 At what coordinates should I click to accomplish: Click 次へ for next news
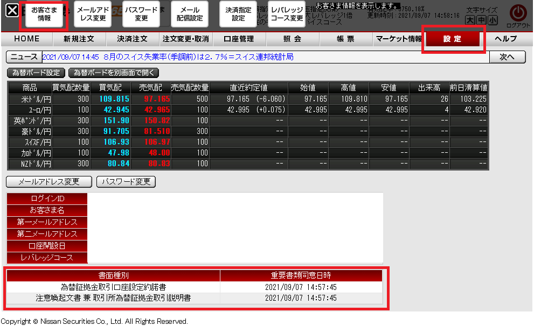[507, 57]
